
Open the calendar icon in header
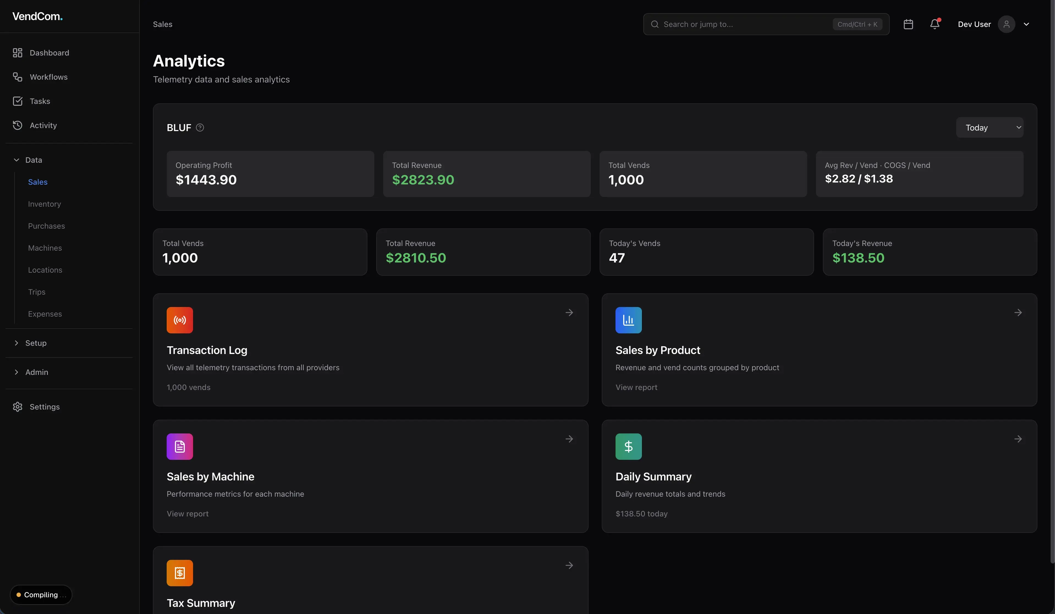tap(908, 24)
